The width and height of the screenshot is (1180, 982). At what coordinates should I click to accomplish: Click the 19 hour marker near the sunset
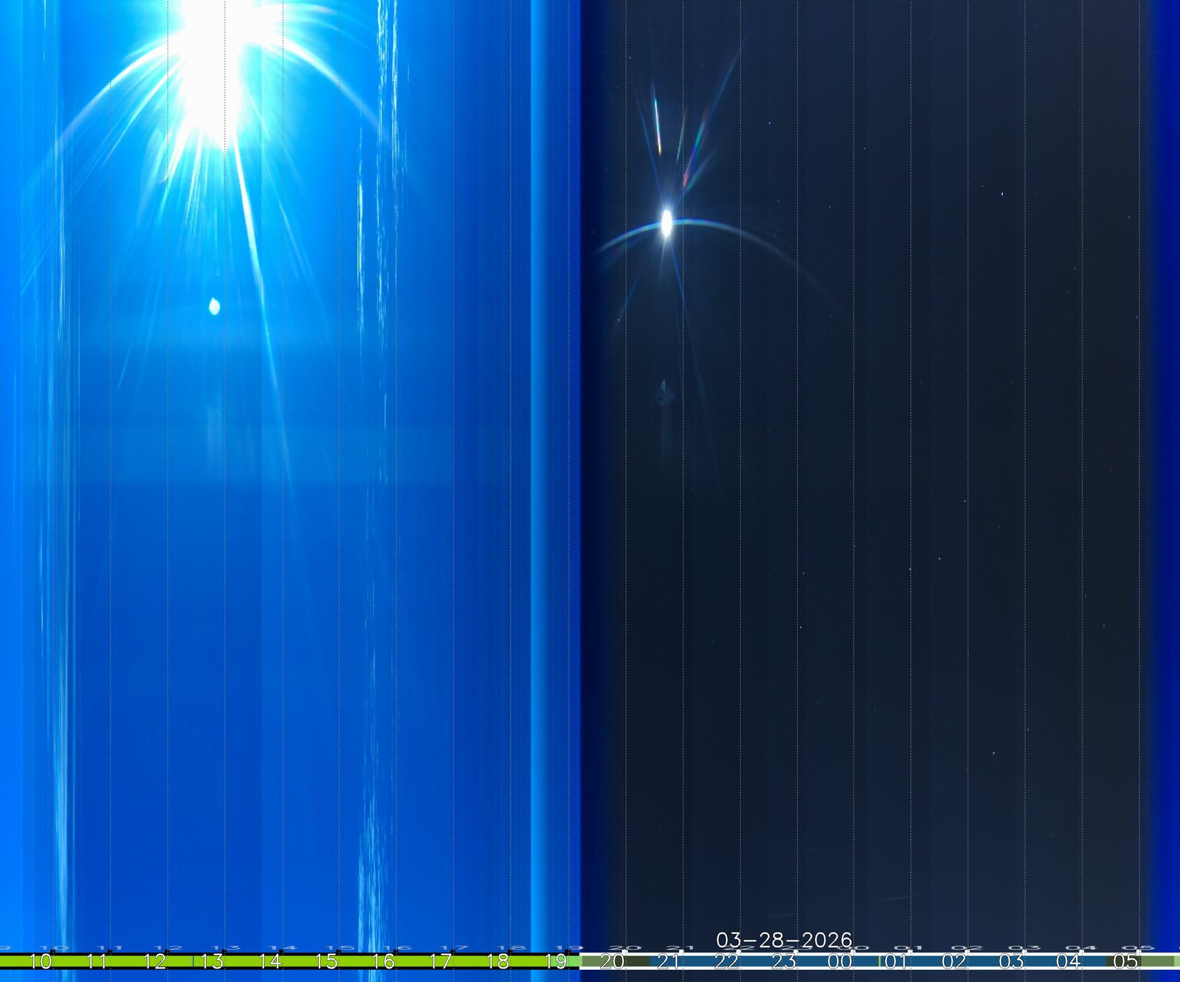coord(556,961)
